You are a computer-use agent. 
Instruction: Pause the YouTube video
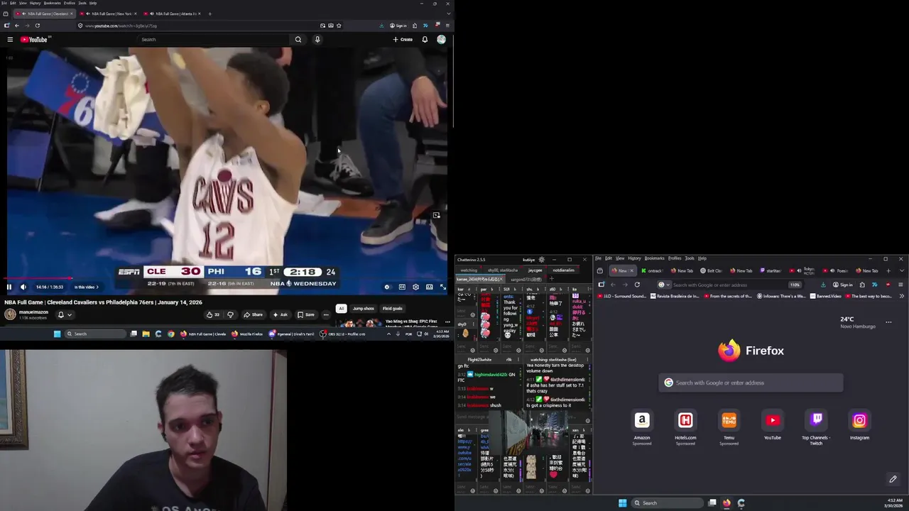(x=9, y=287)
